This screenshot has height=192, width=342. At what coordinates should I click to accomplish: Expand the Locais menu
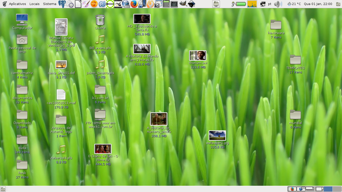tap(34, 4)
